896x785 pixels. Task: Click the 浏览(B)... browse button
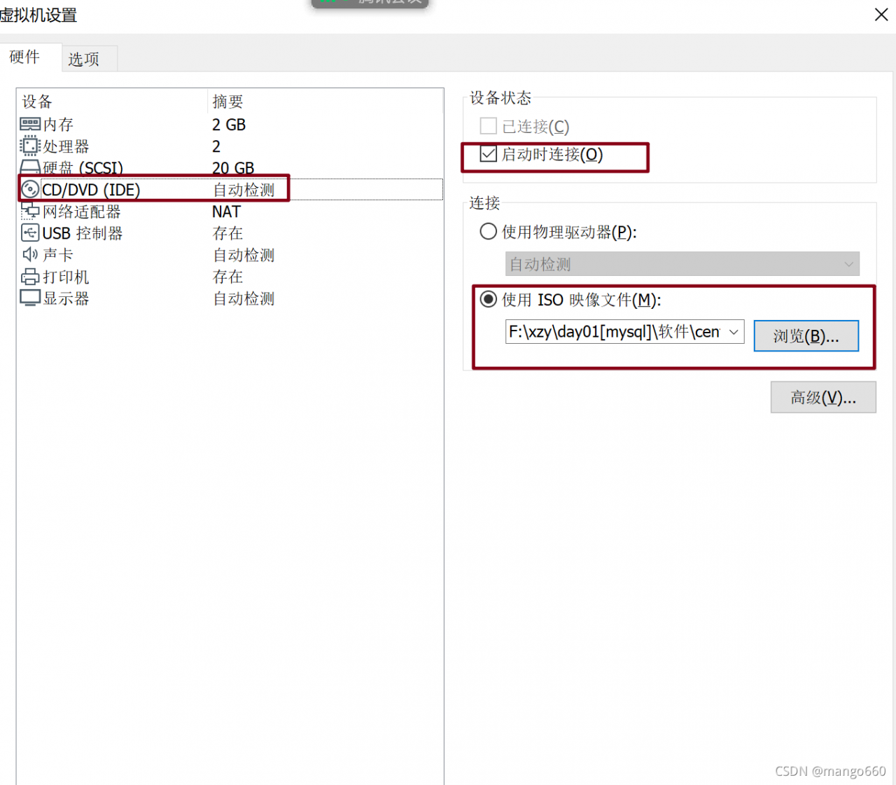806,336
